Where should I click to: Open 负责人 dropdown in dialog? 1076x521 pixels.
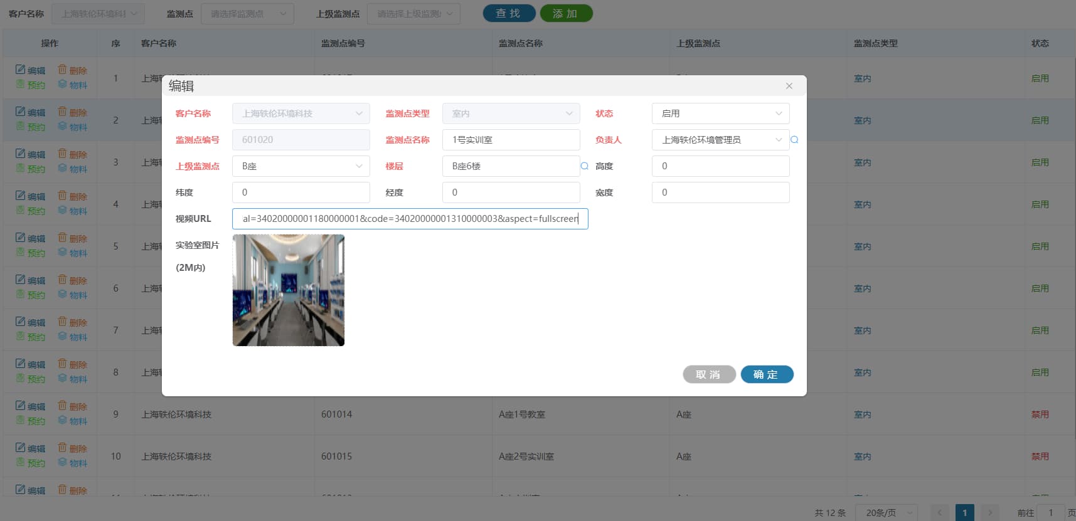coord(721,140)
